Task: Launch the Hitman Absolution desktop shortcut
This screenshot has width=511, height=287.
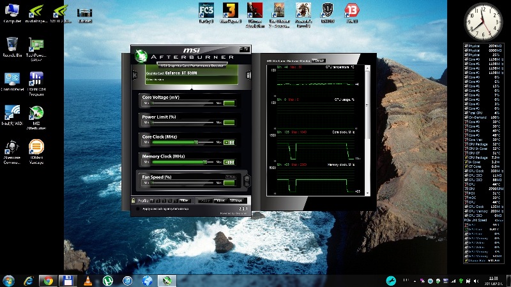Action: [255, 15]
